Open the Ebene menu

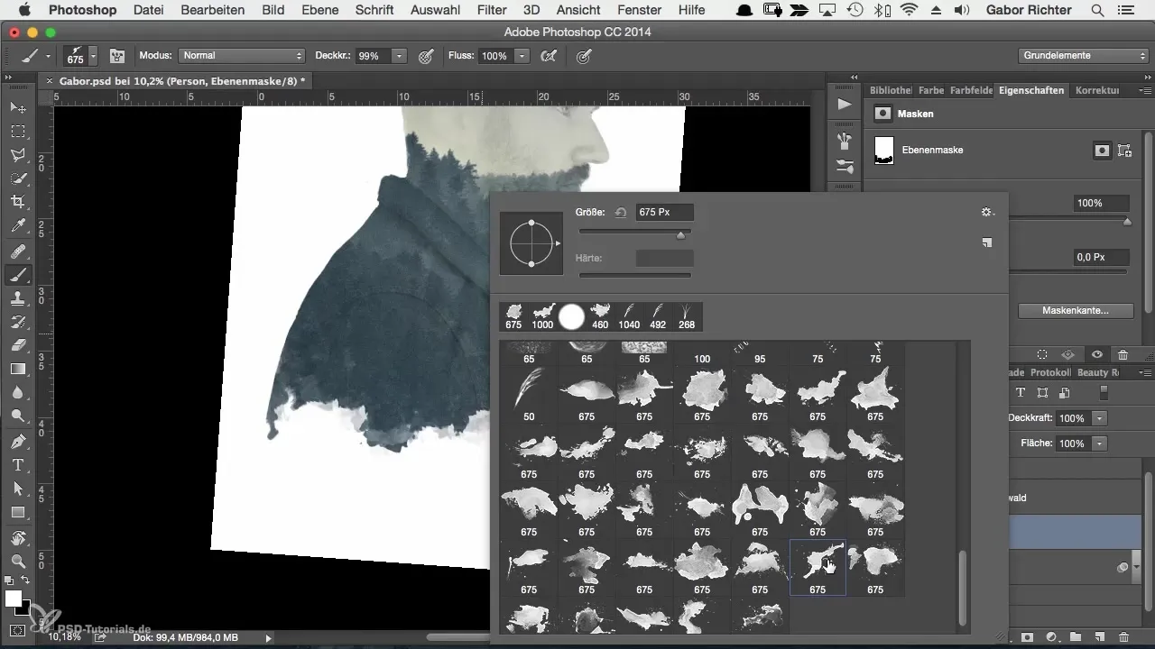[x=322, y=10]
